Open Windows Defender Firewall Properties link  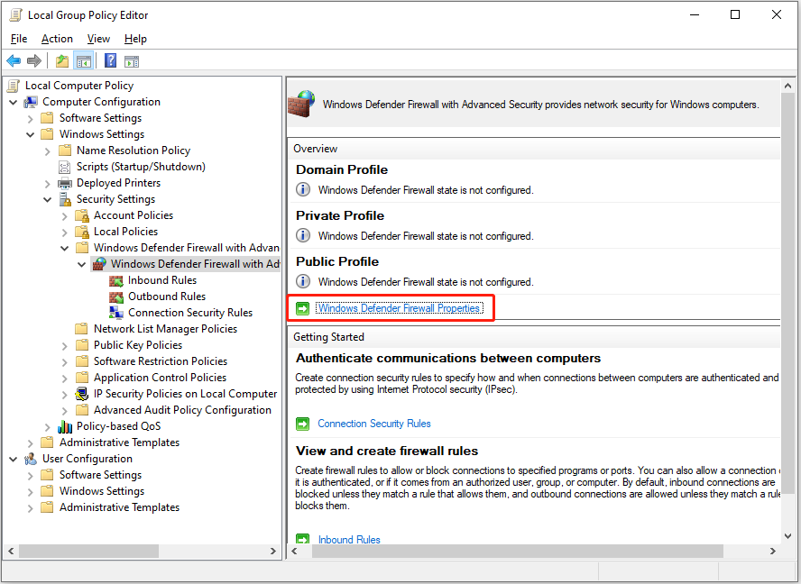click(x=399, y=308)
